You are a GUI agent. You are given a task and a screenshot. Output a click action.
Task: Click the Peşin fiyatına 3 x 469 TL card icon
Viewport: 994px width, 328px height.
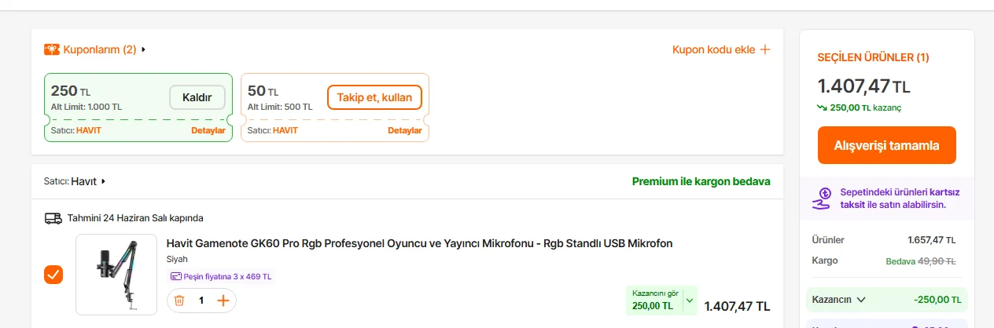[176, 276]
